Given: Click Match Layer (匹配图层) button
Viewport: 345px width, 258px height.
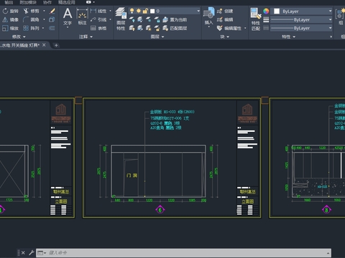Looking at the screenshot, I should (x=175, y=28).
